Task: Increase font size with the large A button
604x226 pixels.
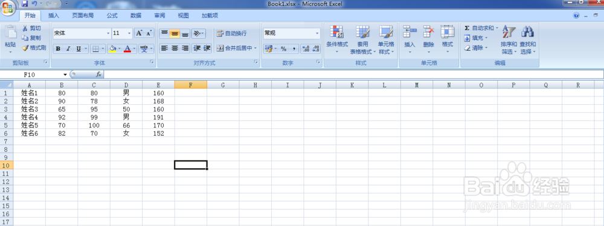Action: coord(139,33)
